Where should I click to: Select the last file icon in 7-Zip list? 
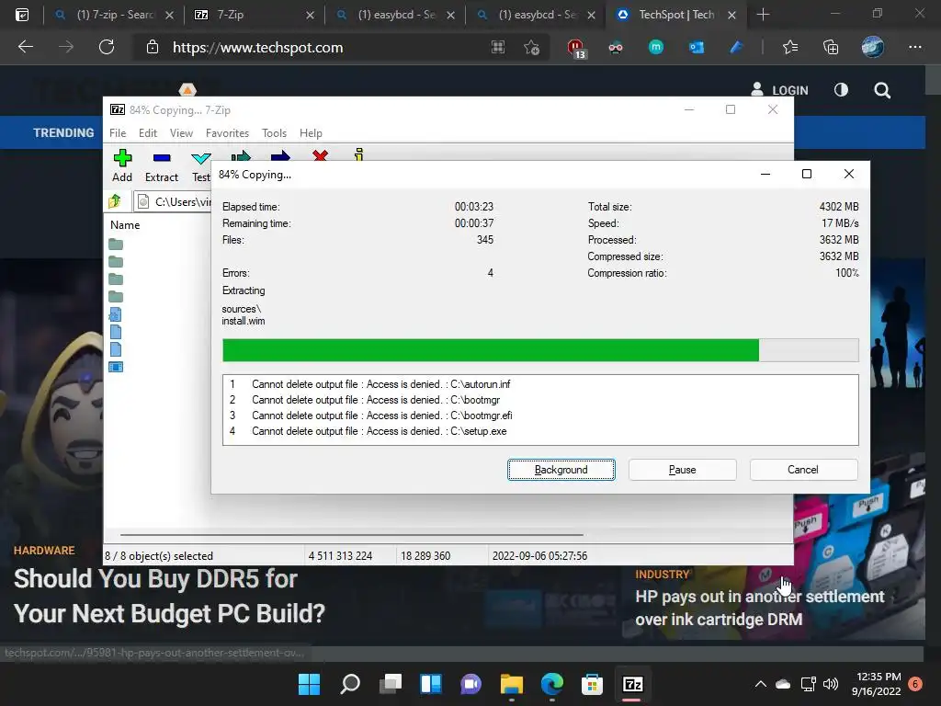click(x=116, y=367)
